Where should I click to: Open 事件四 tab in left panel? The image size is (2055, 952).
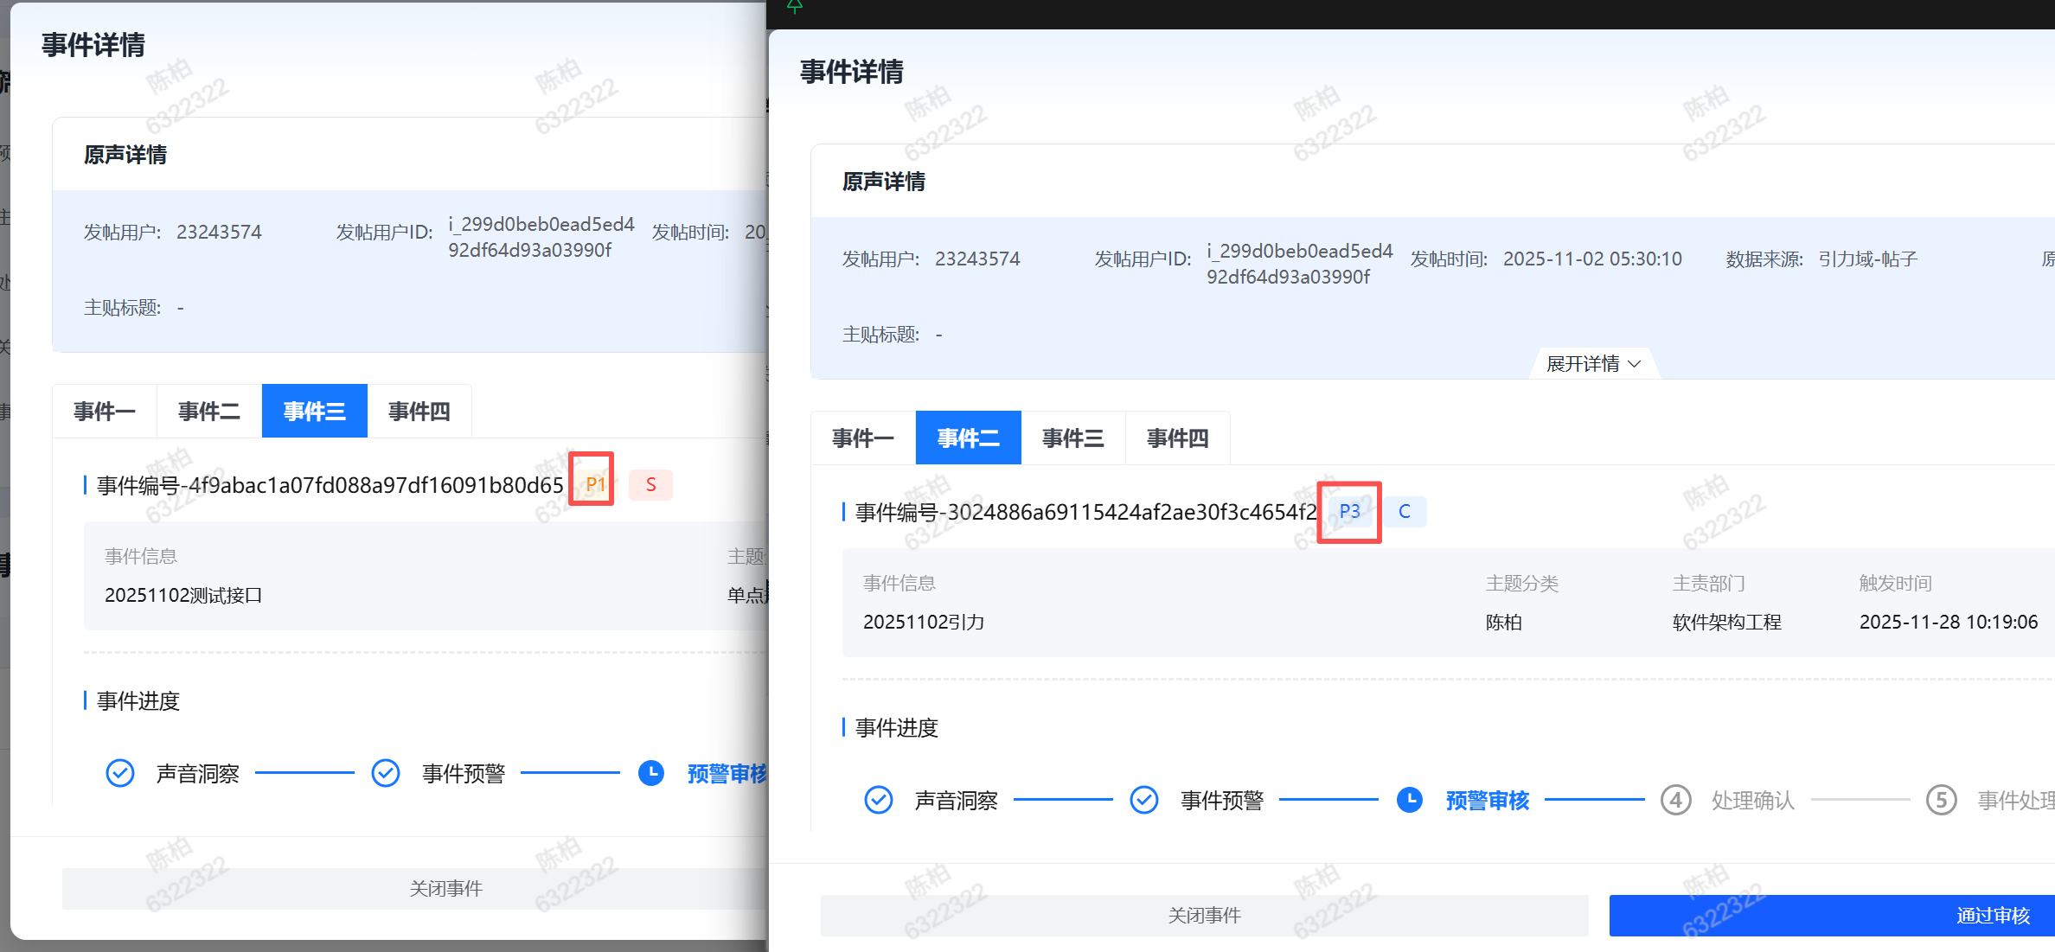tap(419, 412)
